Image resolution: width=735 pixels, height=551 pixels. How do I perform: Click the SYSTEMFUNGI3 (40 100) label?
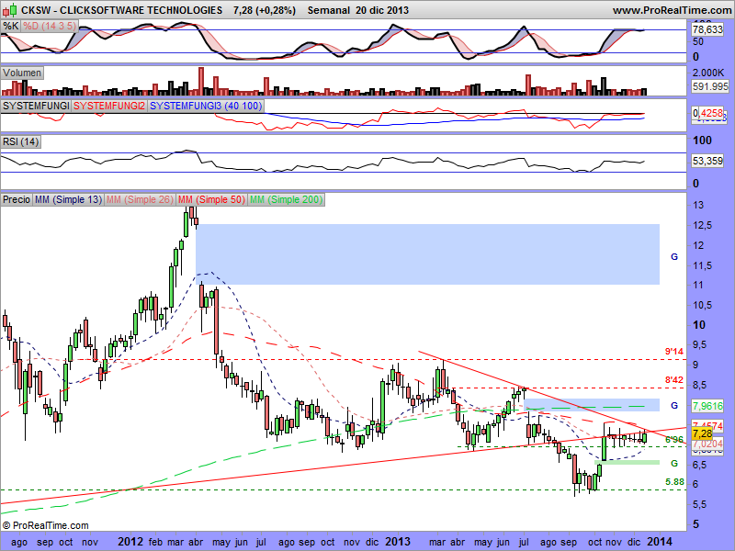[206, 107]
